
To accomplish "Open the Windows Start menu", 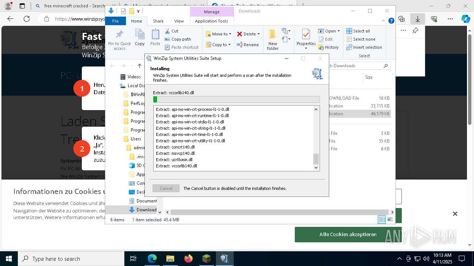I will 9,259.
